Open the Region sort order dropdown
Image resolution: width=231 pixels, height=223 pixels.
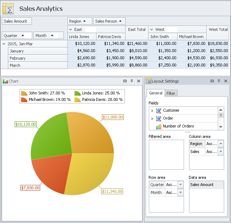[221, 144]
